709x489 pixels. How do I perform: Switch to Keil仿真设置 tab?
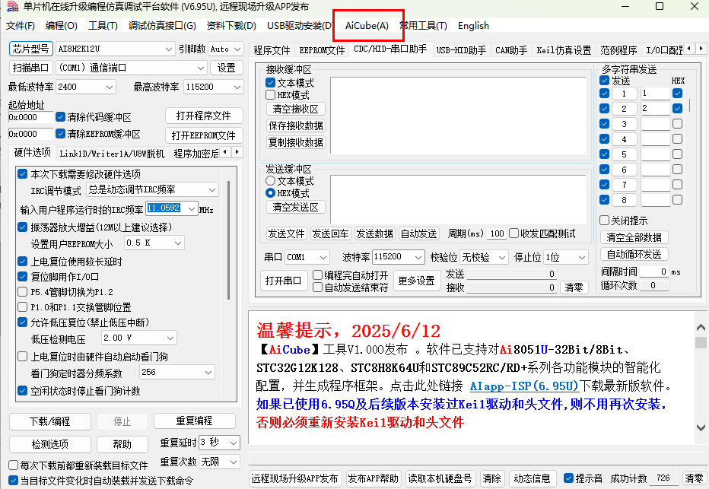564,50
